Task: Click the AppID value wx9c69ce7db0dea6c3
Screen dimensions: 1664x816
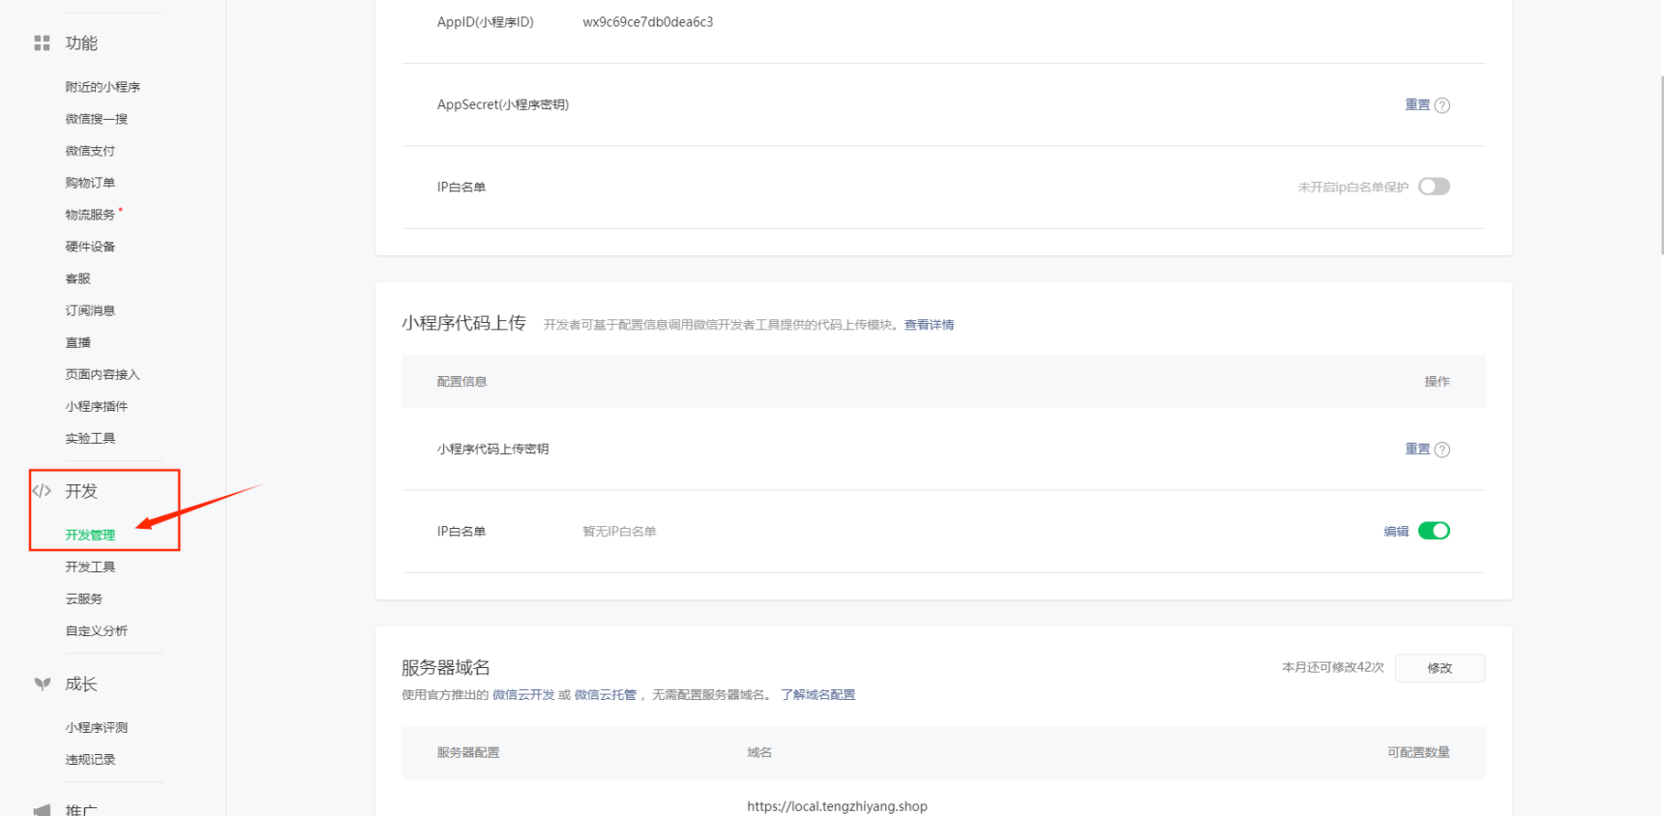Action: (x=648, y=22)
